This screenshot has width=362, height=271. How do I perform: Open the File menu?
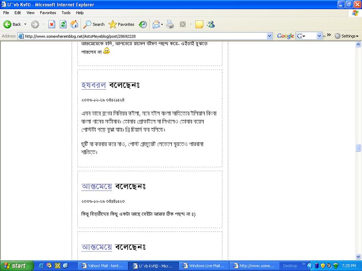click(6, 13)
